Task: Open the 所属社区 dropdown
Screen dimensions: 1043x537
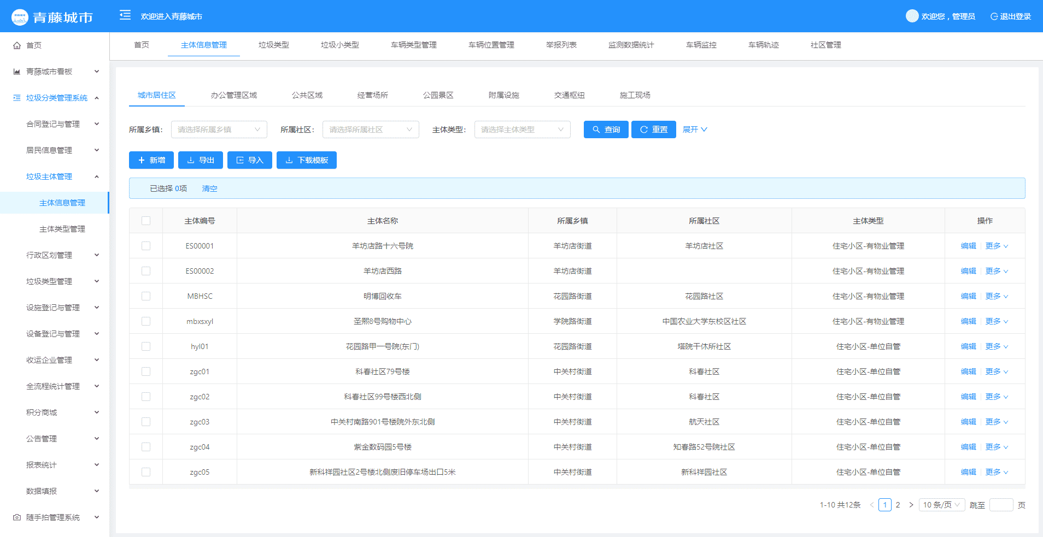Action: [371, 129]
